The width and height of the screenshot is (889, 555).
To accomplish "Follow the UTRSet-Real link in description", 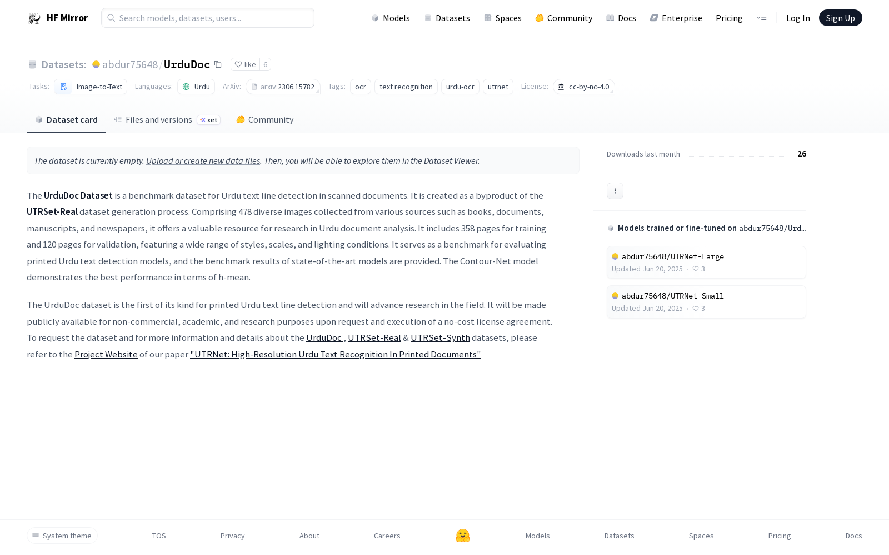I will [x=374, y=338].
